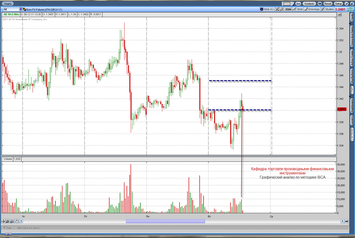Click the blue wrench settings icon

click(x=298, y=4)
